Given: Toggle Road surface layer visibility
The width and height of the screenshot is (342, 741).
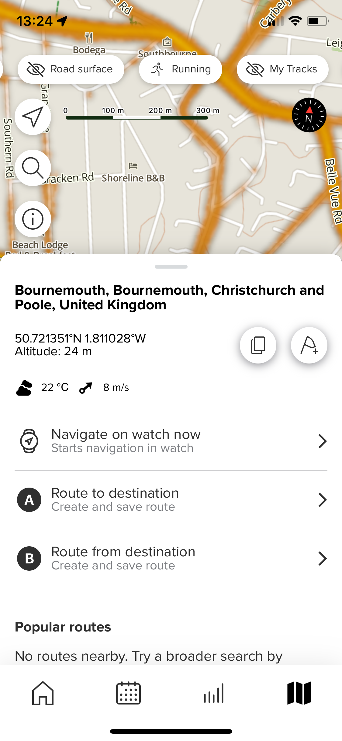Looking at the screenshot, I should pos(71,69).
